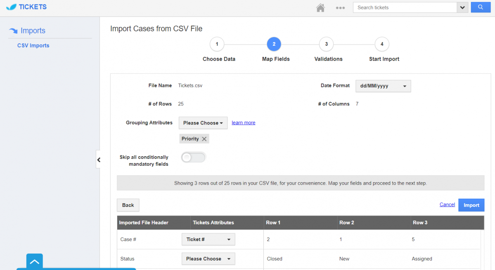Remove the Priority grouping tag
The image size is (495, 270).
204,139
